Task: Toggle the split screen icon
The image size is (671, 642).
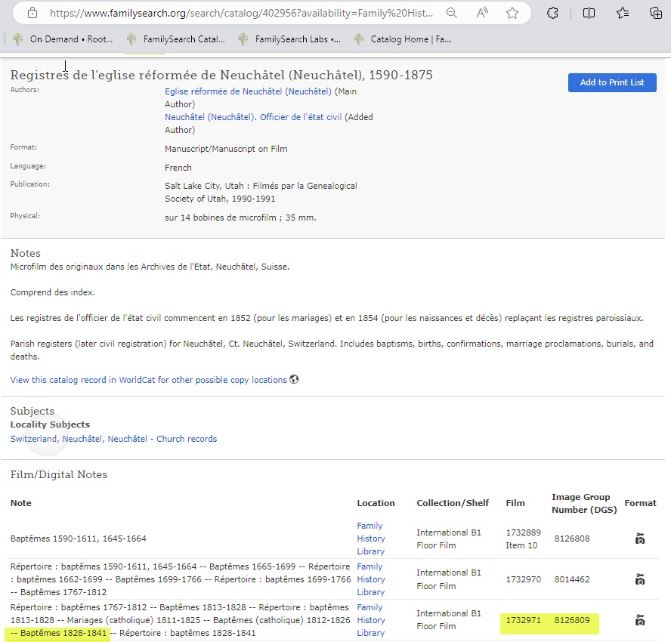Action: pos(589,14)
